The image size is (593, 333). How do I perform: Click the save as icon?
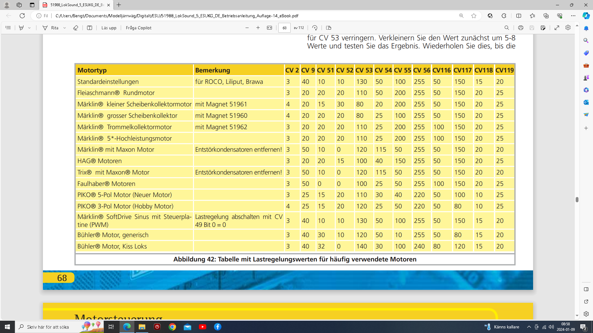coord(543,28)
